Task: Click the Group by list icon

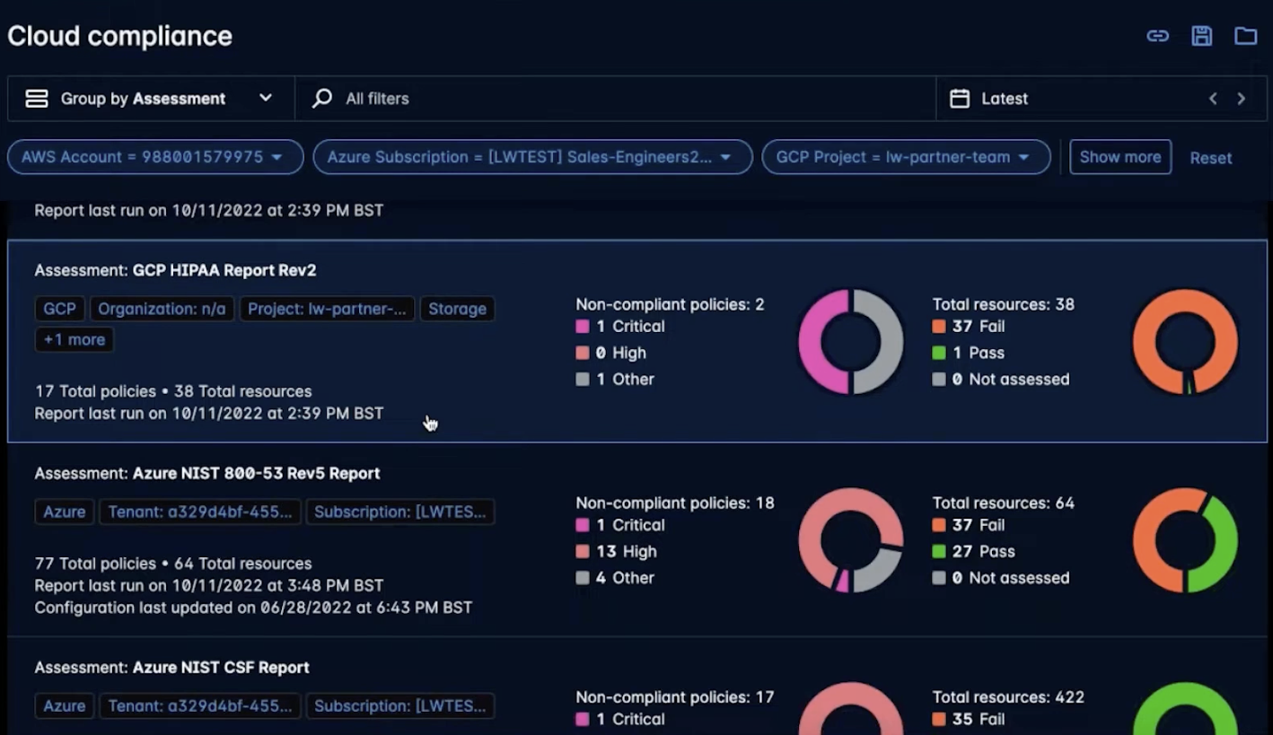Action: pyautogui.click(x=37, y=99)
